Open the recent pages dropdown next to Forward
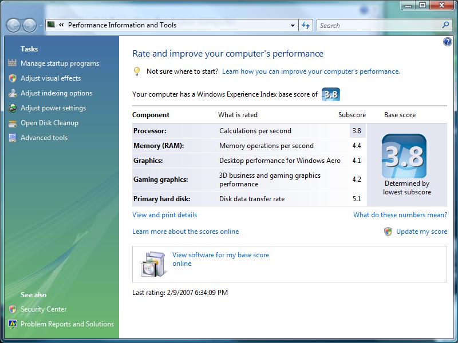The height and width of the screenshot is (343, 458). [x=41, y=25]
